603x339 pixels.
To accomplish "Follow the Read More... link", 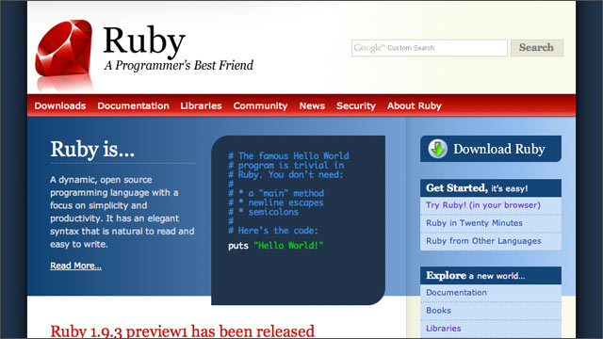I will [x=75, y=266].
